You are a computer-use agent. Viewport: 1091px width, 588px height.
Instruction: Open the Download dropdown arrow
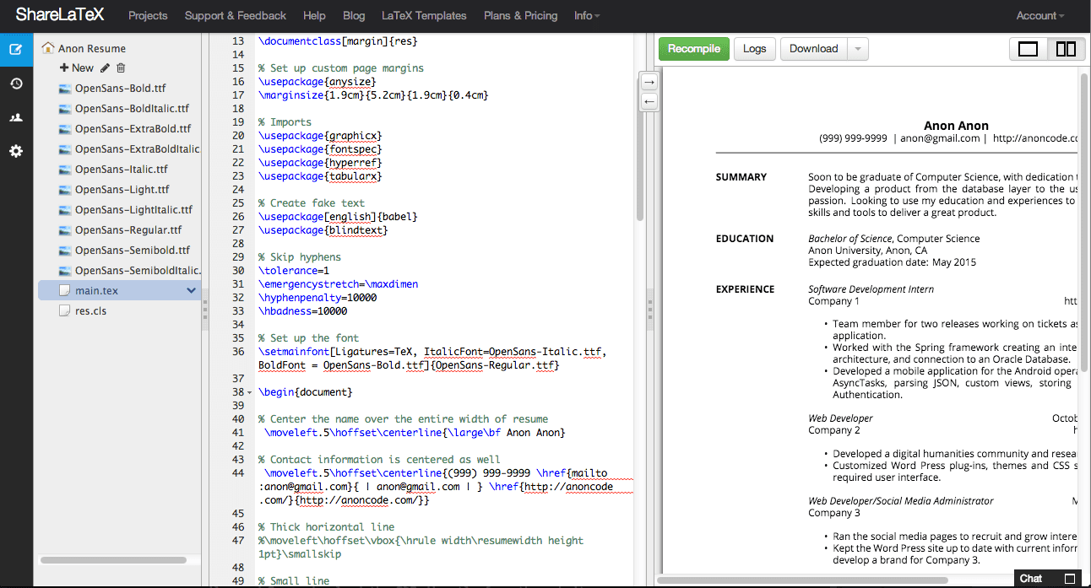(858, 49)
